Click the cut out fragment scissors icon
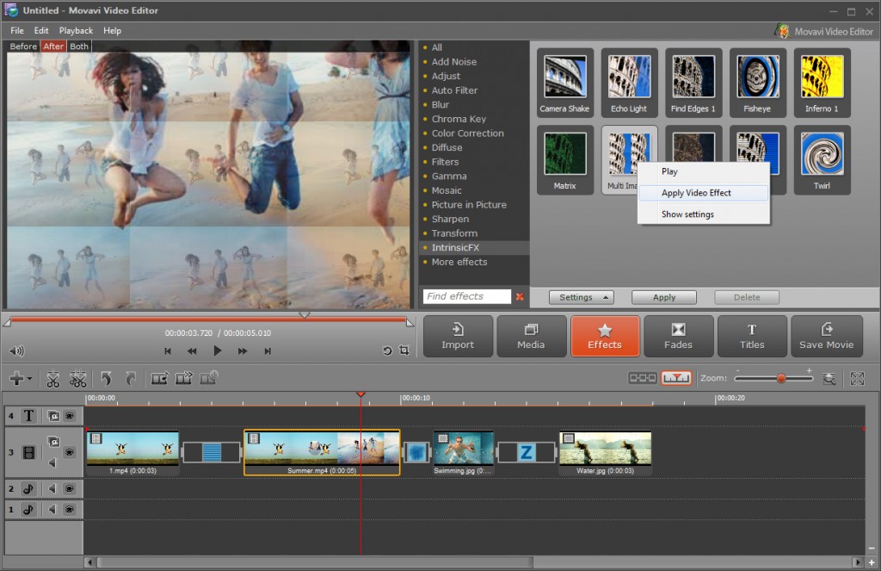The image size is (881, 571). coord(77,379)
